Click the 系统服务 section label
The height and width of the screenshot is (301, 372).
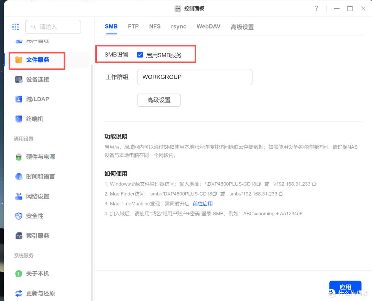(24, 256)
